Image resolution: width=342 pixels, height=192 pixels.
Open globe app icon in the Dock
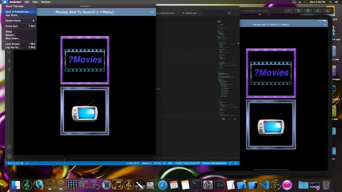point(38,185)
